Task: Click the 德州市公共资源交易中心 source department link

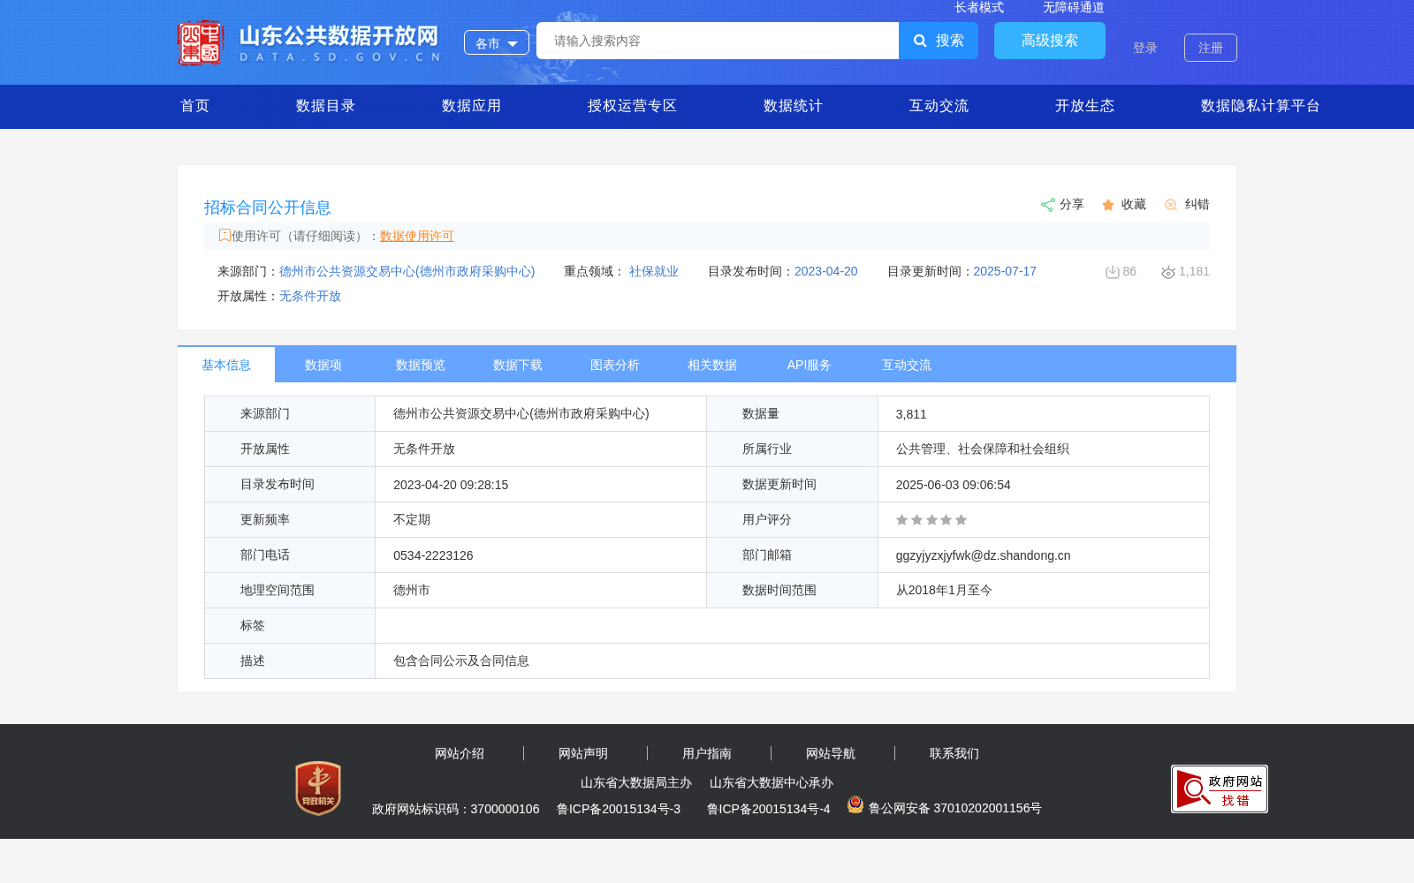Action: pyautogui.click(x=407, y=271)
